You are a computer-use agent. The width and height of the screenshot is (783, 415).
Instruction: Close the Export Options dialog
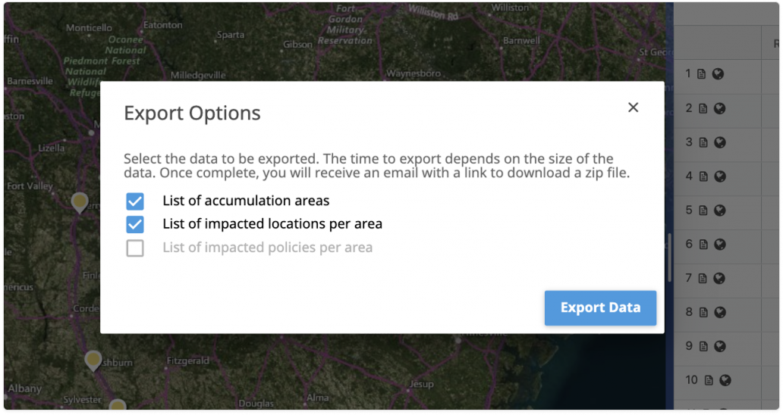pyautogui.click(x=633, y=108)
